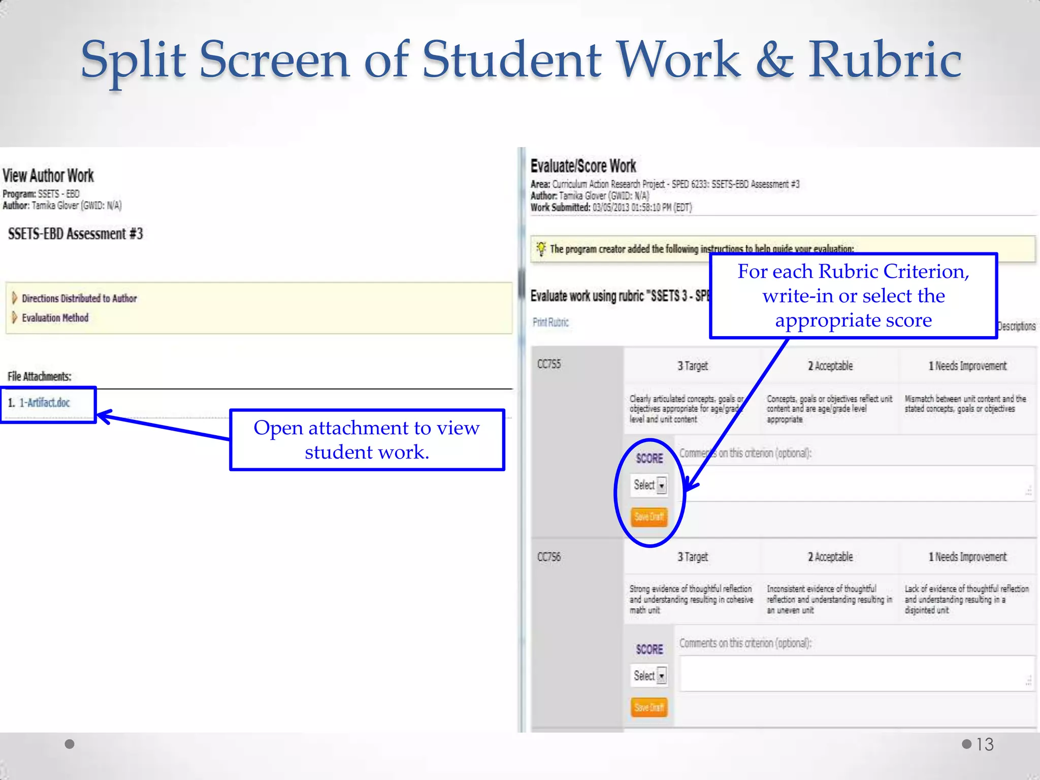Select the CC7S6 '2 Acceptable' column header
The height and width of the screenshot is (780, 1040).
click(x=830, y=557)
